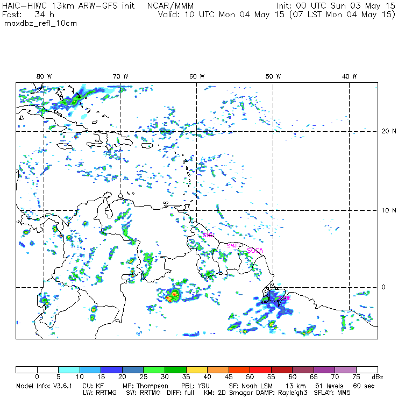The height and width of the screenshot is (398, 398).
Task: Click the purple 65-70 dBz swatch
Action: 324,369
